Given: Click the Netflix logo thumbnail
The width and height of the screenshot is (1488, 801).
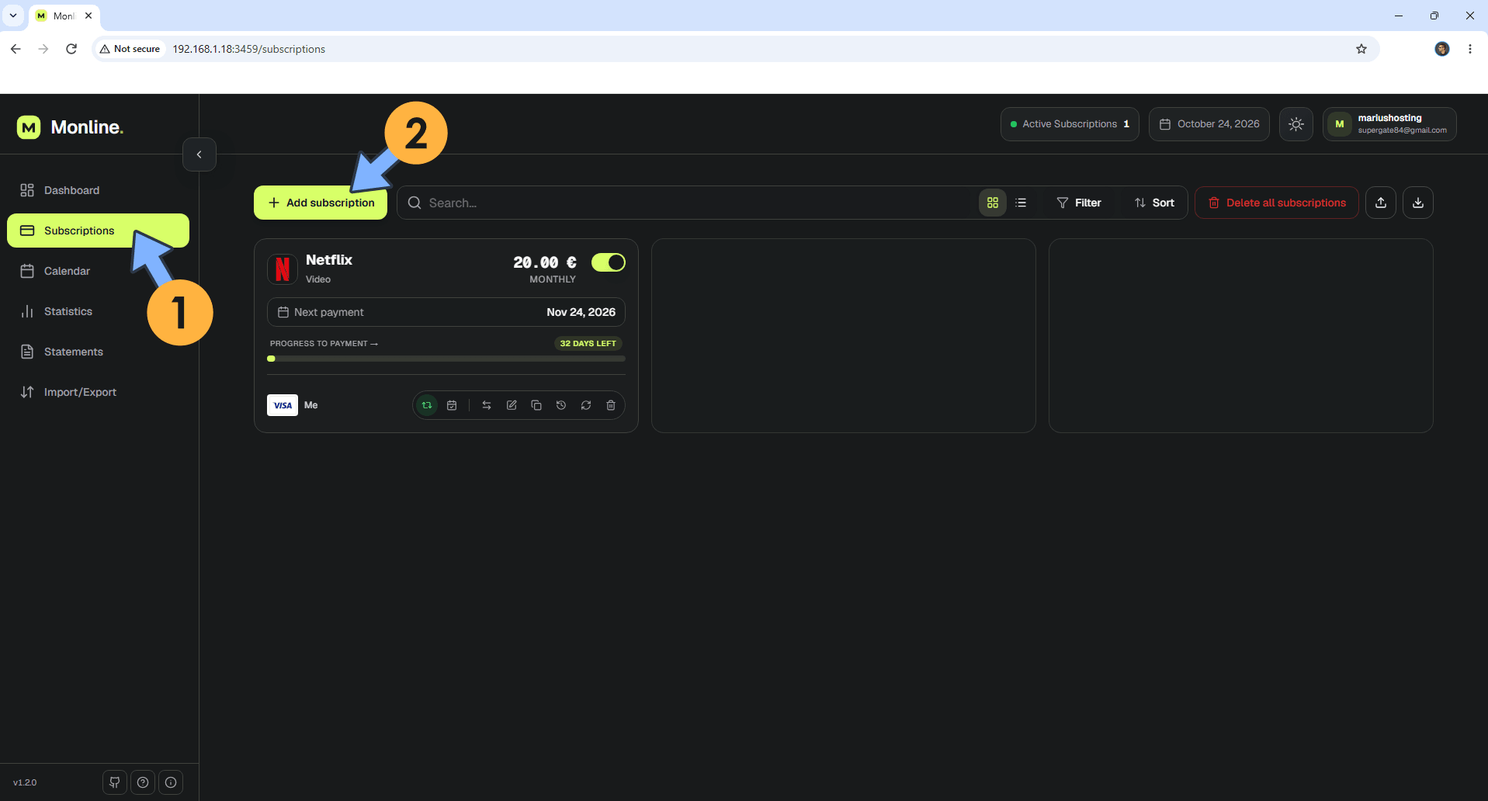Looking at the screenshot, I should tap(283, 269).
